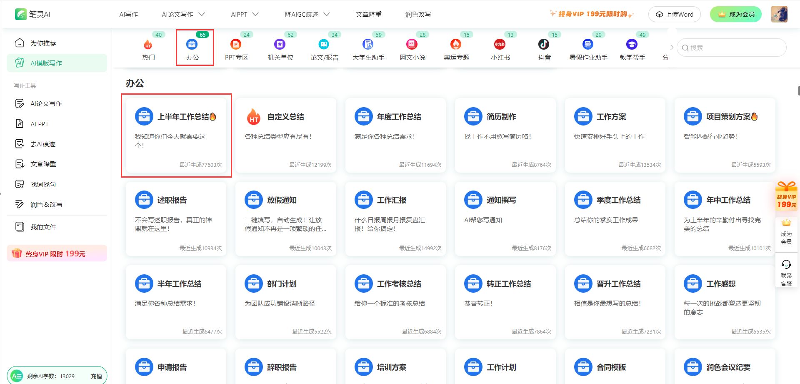This screenshot has height=384, width=800.
Task: Open the 年中工作总结 template card
Action: 725,218
